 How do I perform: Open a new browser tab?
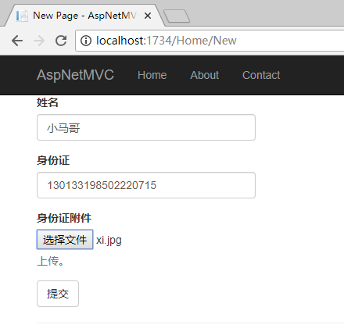(x=177, y=16)
